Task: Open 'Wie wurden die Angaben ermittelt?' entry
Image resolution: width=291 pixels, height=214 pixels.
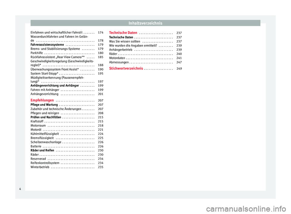Action: click(145, 46)
